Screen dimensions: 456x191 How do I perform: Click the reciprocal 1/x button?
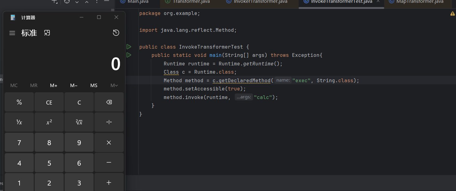pyautogui.click(x=19, y=122)
